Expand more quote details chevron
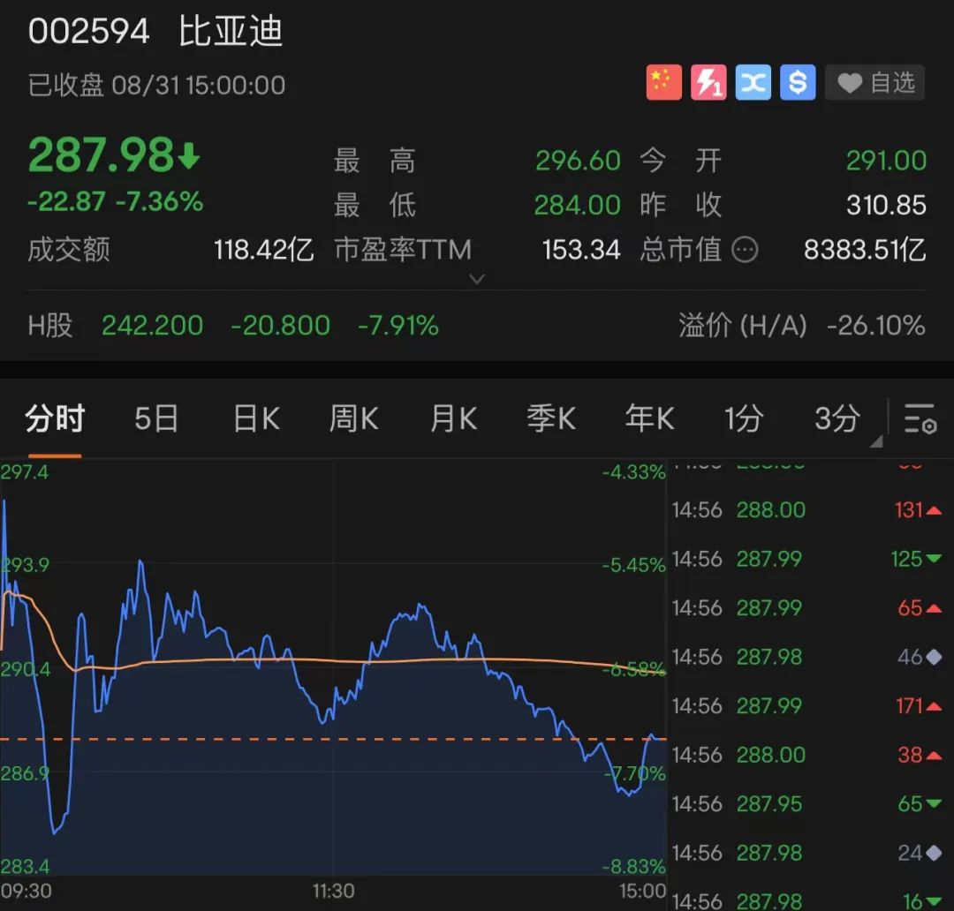 (478, 279)
